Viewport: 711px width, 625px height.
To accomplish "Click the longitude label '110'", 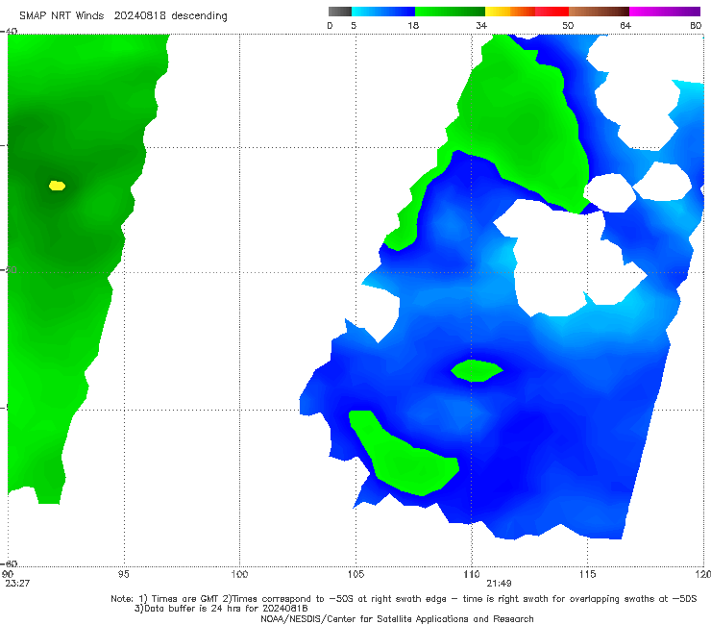I will click(472, 574).
